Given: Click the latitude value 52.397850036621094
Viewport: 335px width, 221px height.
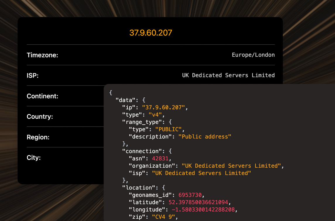Looking at the screenshot, I should (x=198, y=202).
